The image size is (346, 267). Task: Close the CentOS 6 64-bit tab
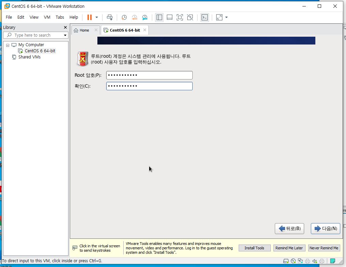[x=145, y=30]
